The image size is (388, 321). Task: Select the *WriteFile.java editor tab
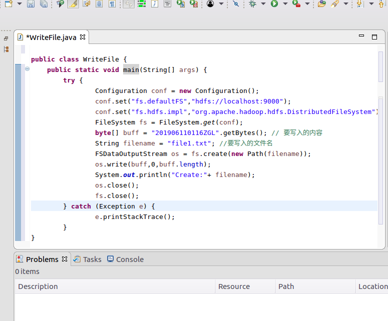(x=51, y=37)
